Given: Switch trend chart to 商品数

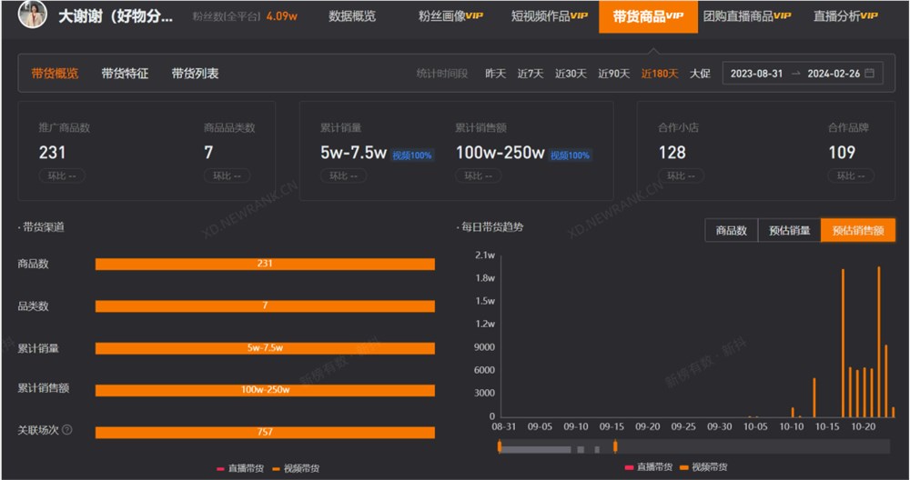Looking at the screenshot, I should pos(732,231).
